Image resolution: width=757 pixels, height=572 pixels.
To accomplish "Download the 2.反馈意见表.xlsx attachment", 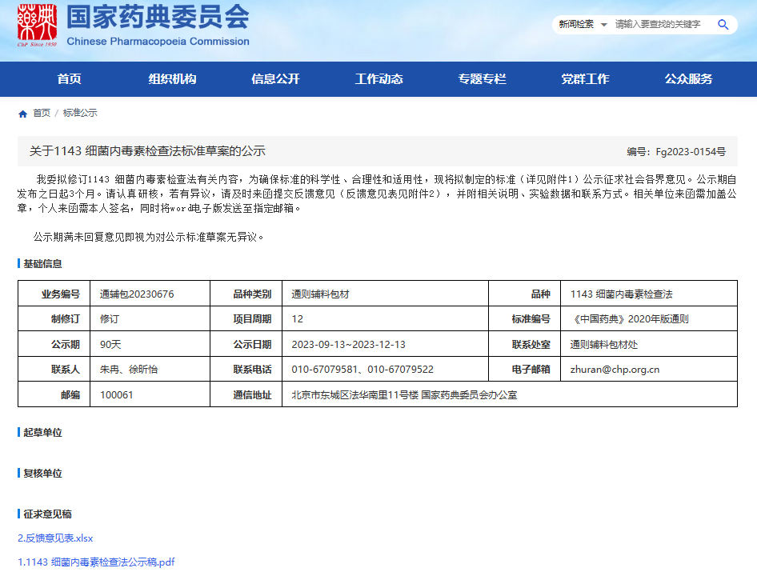I will click(55, 538).
